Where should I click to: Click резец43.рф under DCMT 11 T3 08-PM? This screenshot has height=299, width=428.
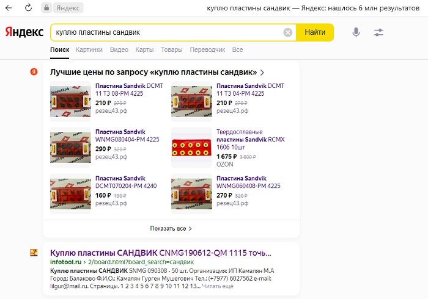coord(111,111)
